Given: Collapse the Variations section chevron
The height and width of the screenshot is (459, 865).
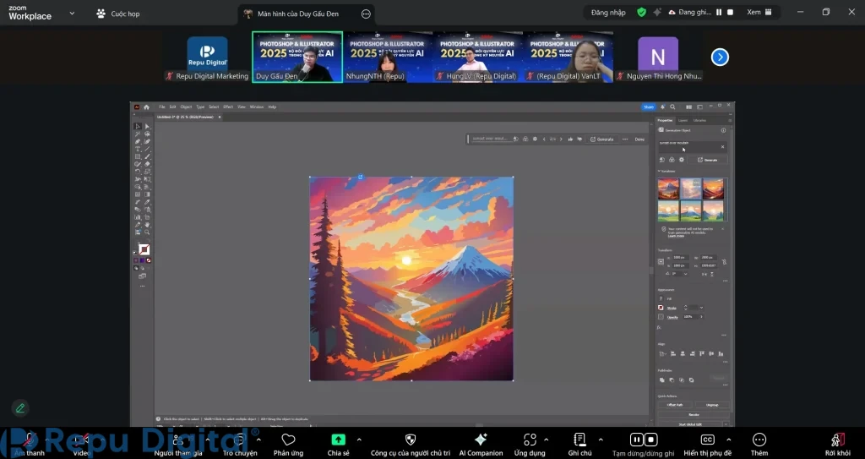Looking at the screenshot, I should point(659,171).
